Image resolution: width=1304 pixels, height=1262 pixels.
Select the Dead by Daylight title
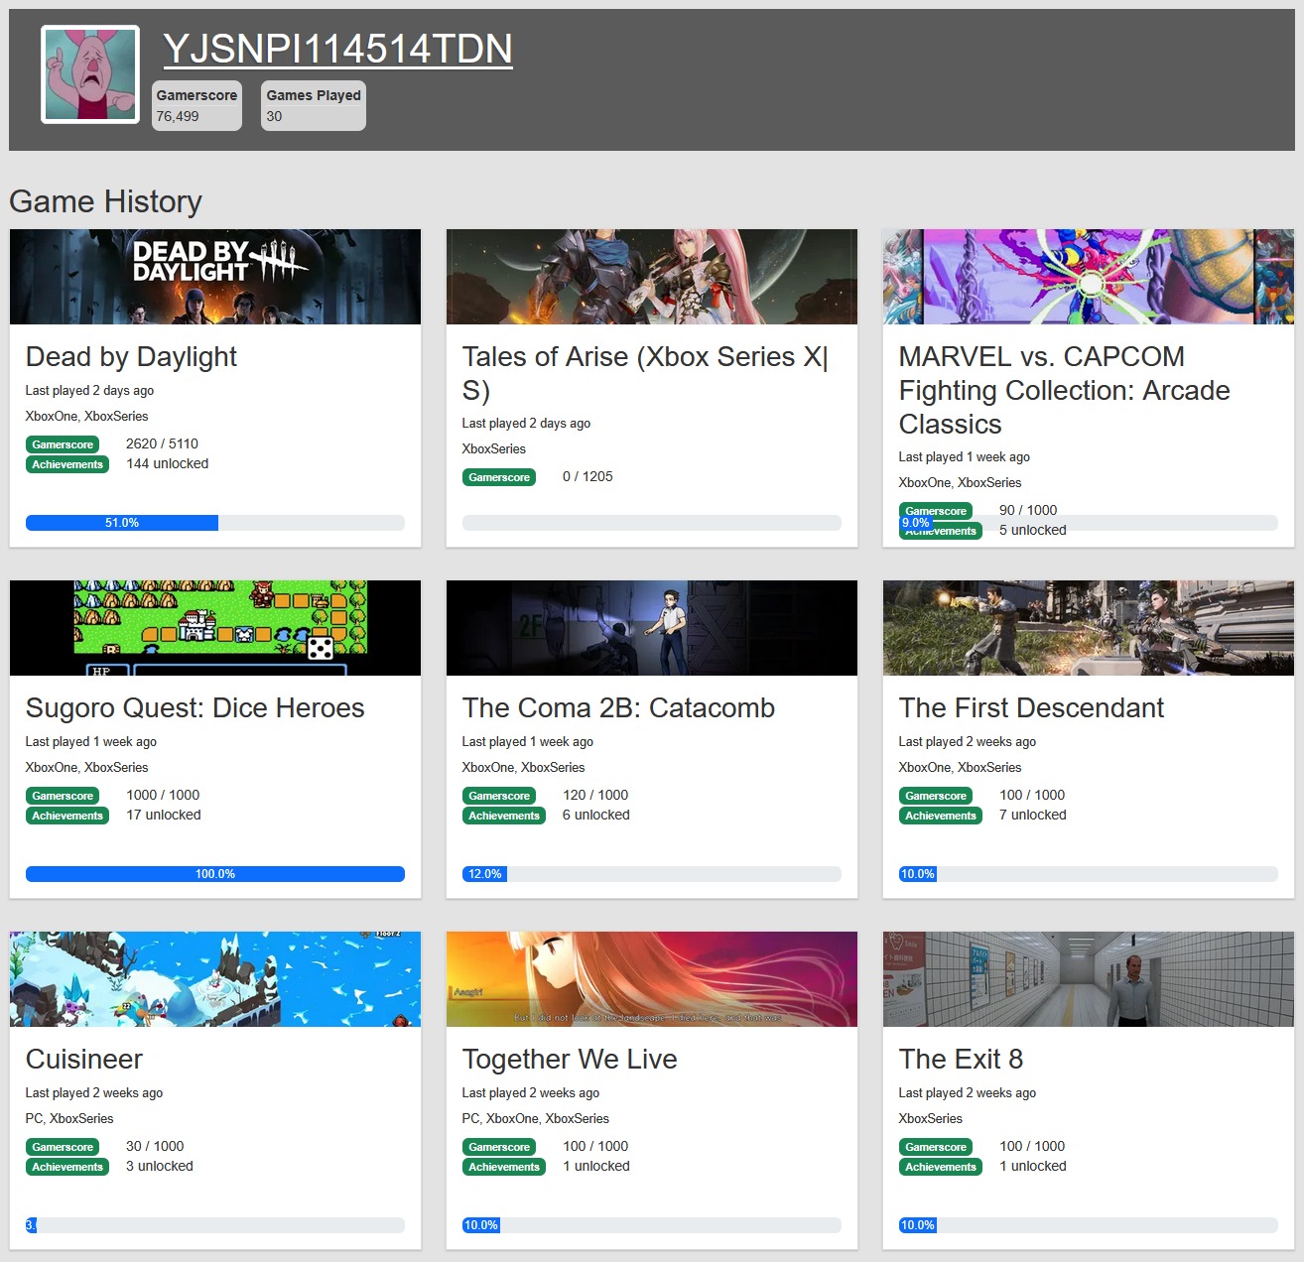(x=131, y=357)
